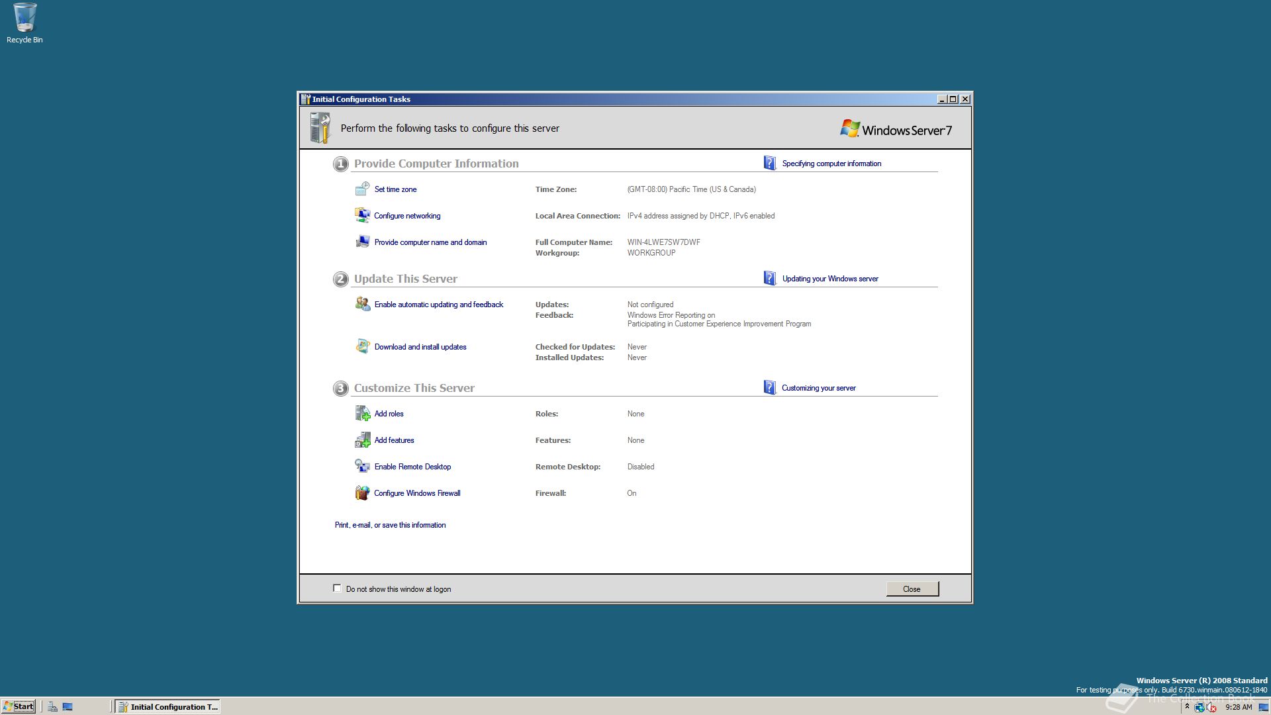Open Download and install updates link

(420, 347)
